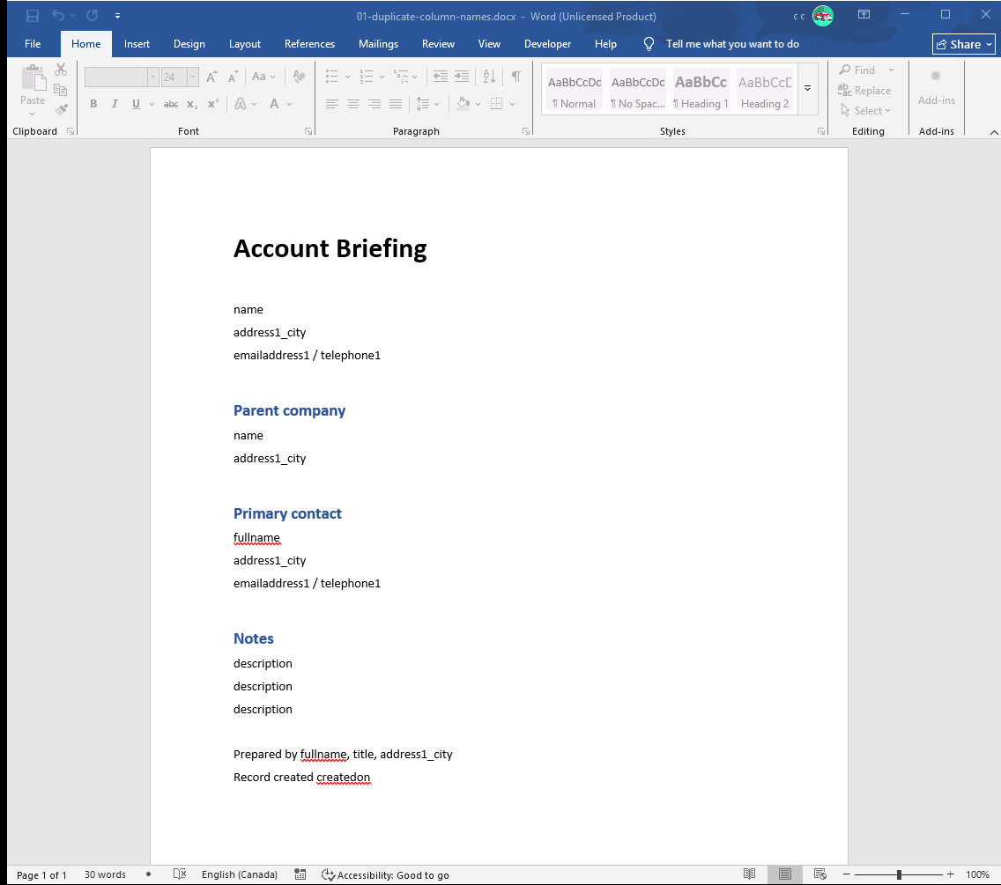1001x885 pixels.
Task: Open the font size dropdown
Action: tap(192, 77)
